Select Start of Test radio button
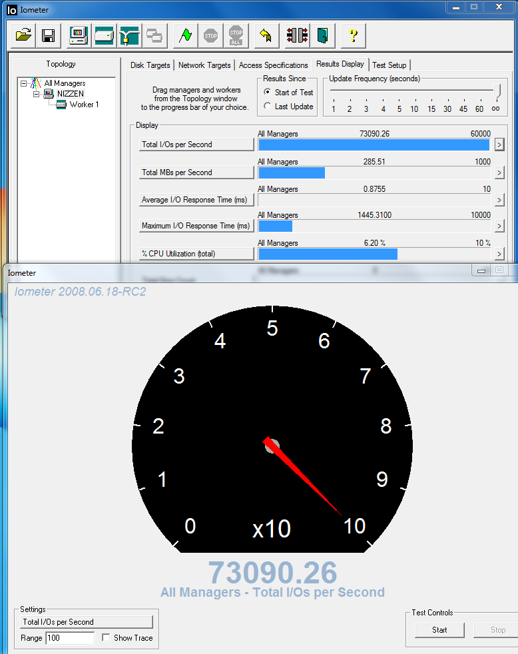The width and height of the screenshot is (518, 654). 268,92
